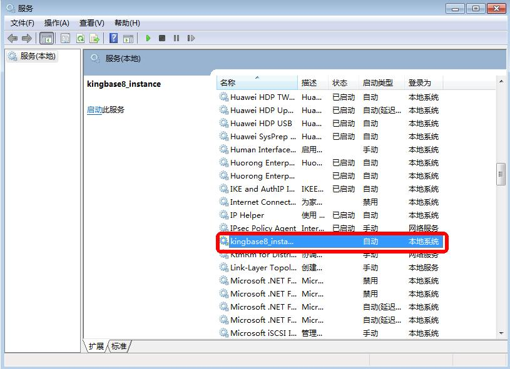Click gear icon of Huawei HDP Up row

click(x=224, y=110)
